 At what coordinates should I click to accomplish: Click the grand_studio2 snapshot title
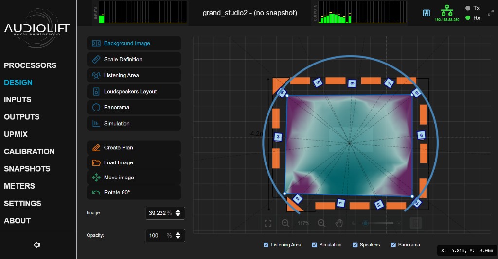coord(250,13)
